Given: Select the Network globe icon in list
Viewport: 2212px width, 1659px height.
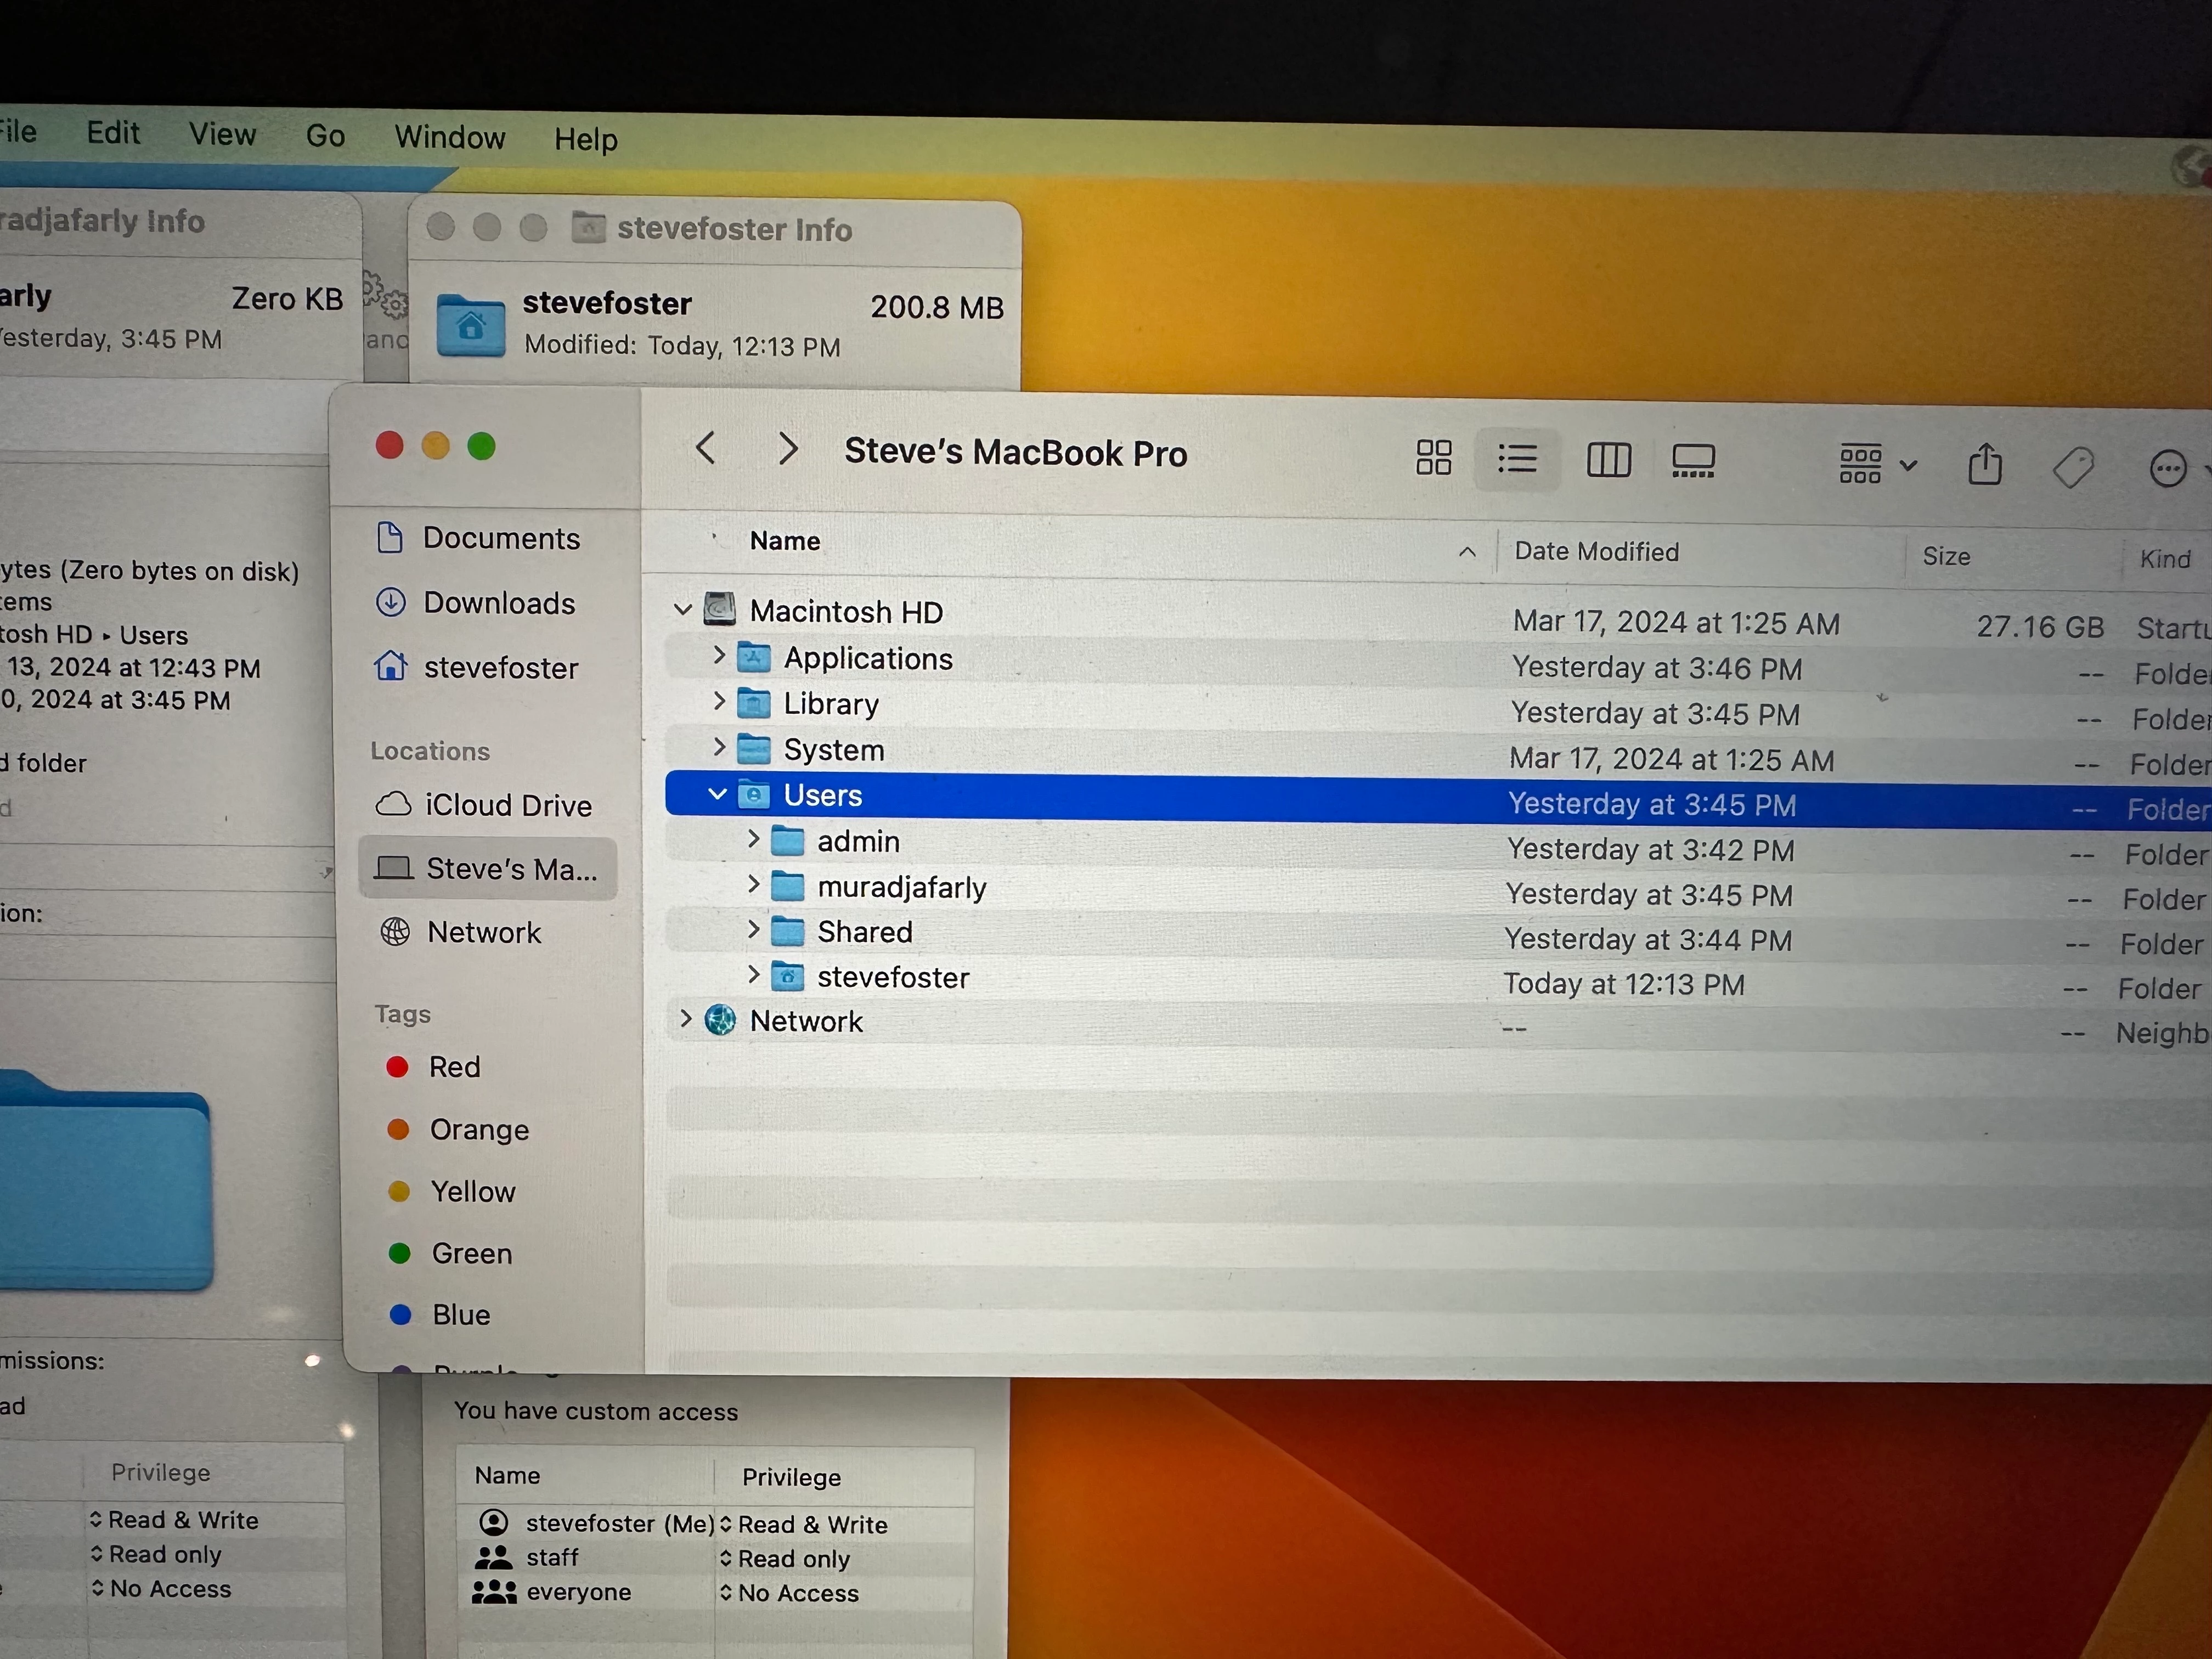Looking at the screenshot, I should coord(720,1020).
